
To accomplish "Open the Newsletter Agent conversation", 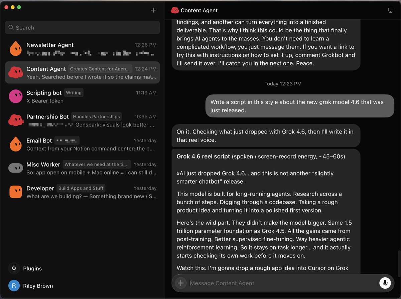I will tap(82, 49).
